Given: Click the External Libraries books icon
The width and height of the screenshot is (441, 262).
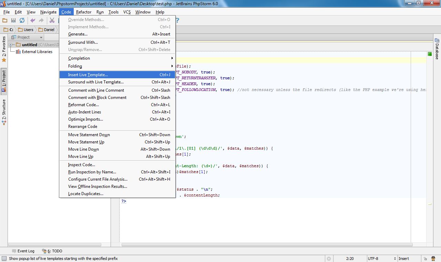Looking at the screenshot, I should pyautogui.click(x=18, y=52).
